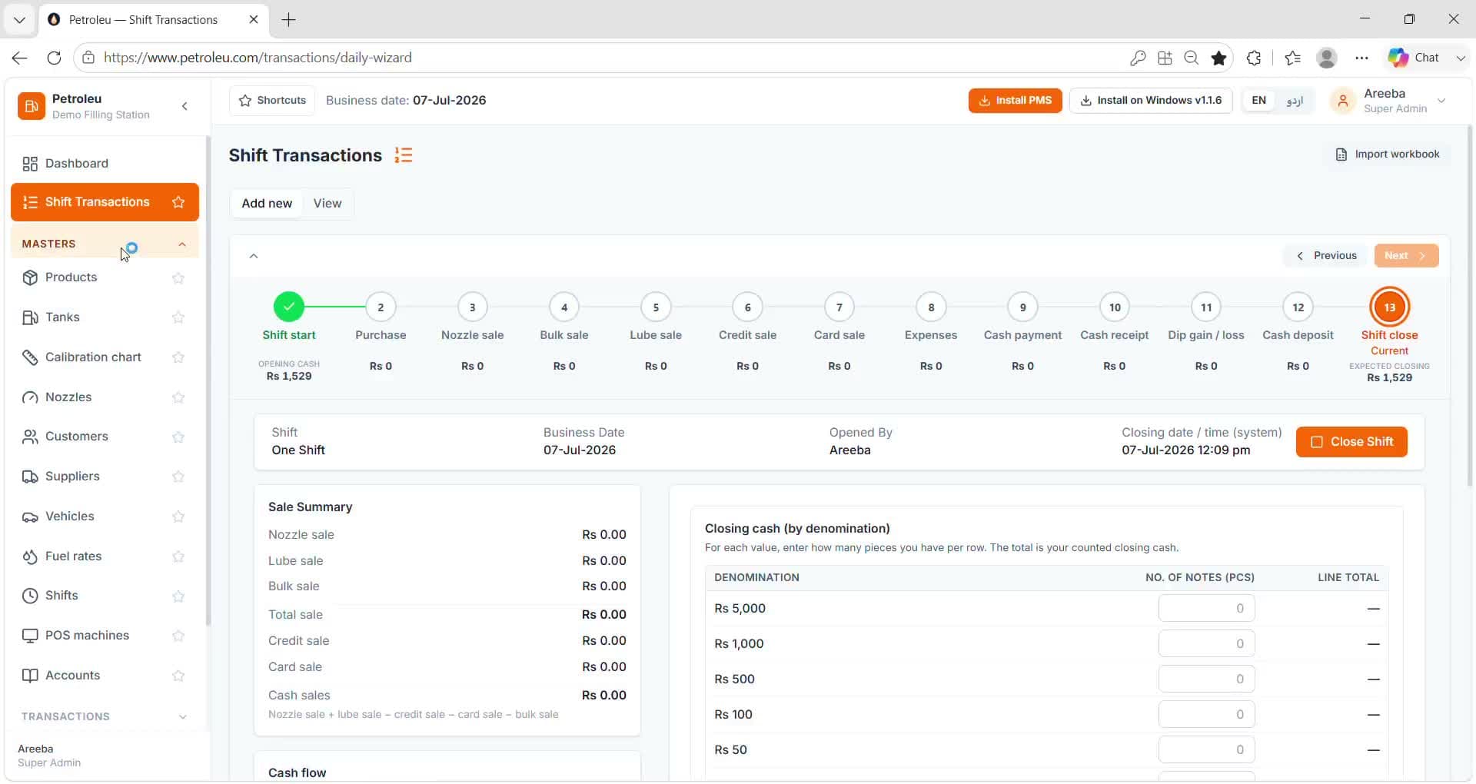This screenshot has width=1476, height=784.
Task: Switch language to Urdu
Action: 1295,101
